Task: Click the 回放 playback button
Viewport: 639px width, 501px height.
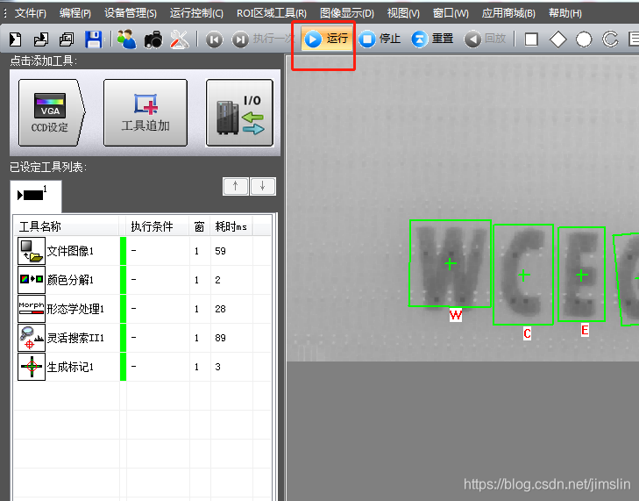Action: point(485,39)
